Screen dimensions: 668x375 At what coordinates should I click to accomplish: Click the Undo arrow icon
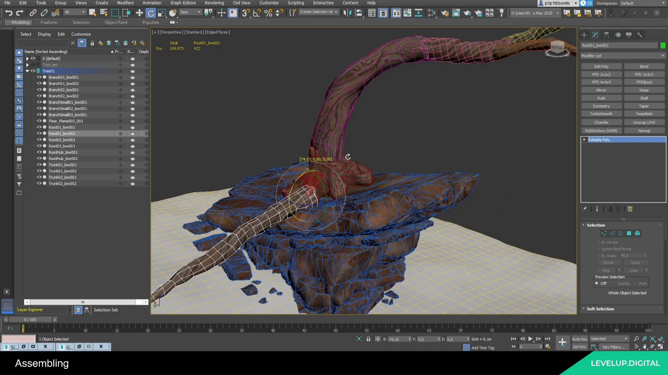(8, 13)
